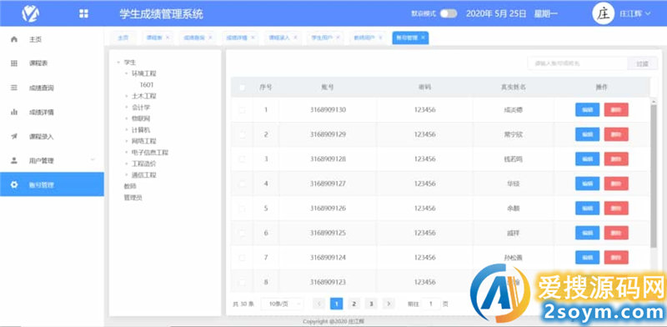Open the 10条/页 page size dropdown

pos(282,304)
